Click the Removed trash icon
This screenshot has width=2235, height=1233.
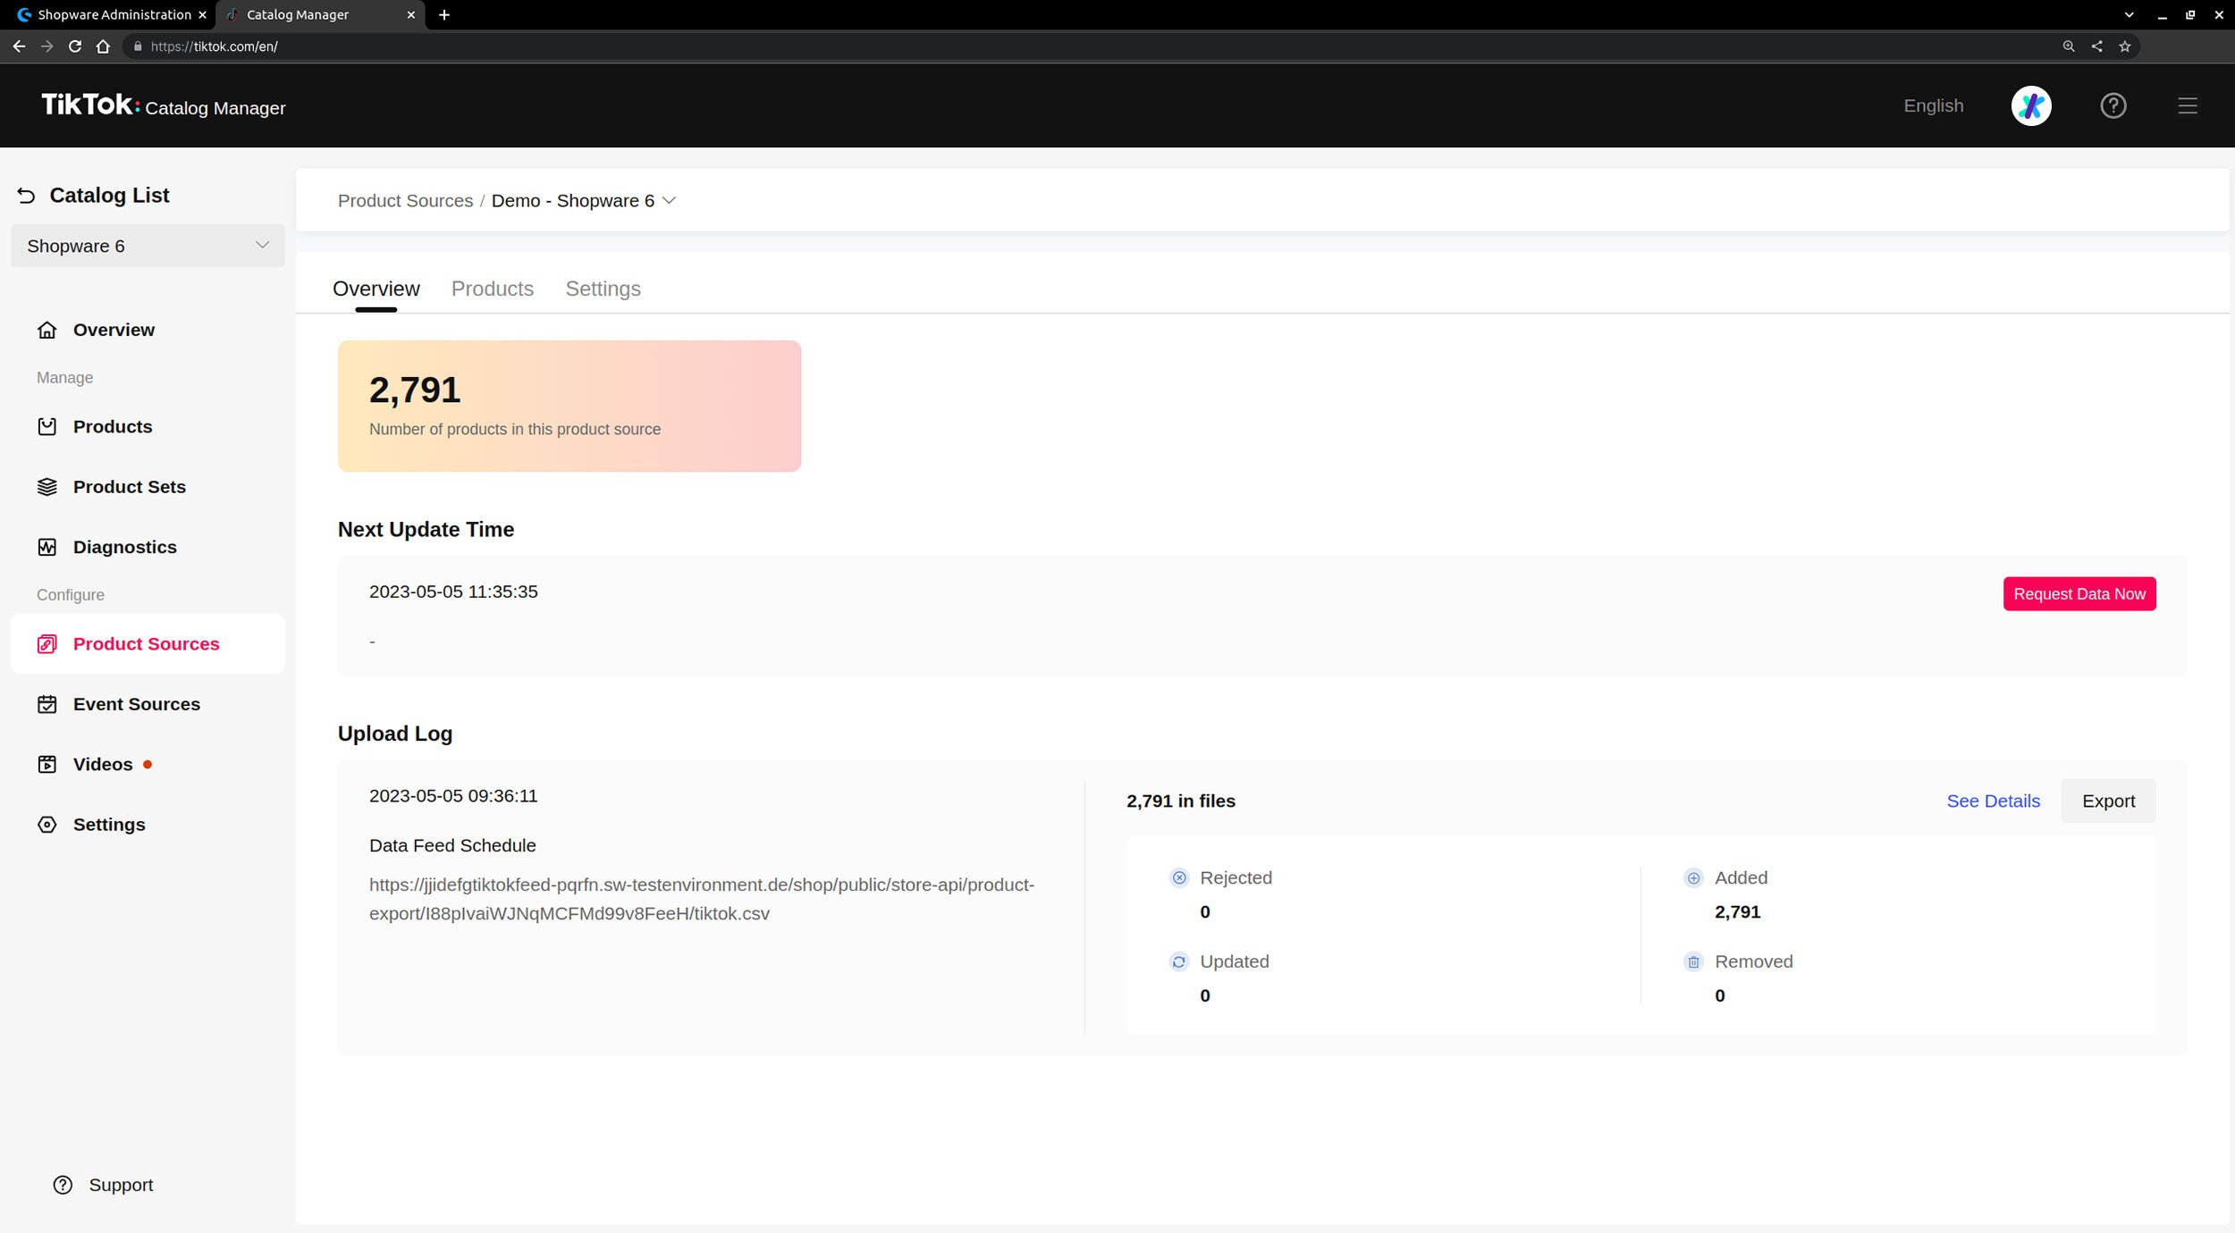coord(1693,961)
